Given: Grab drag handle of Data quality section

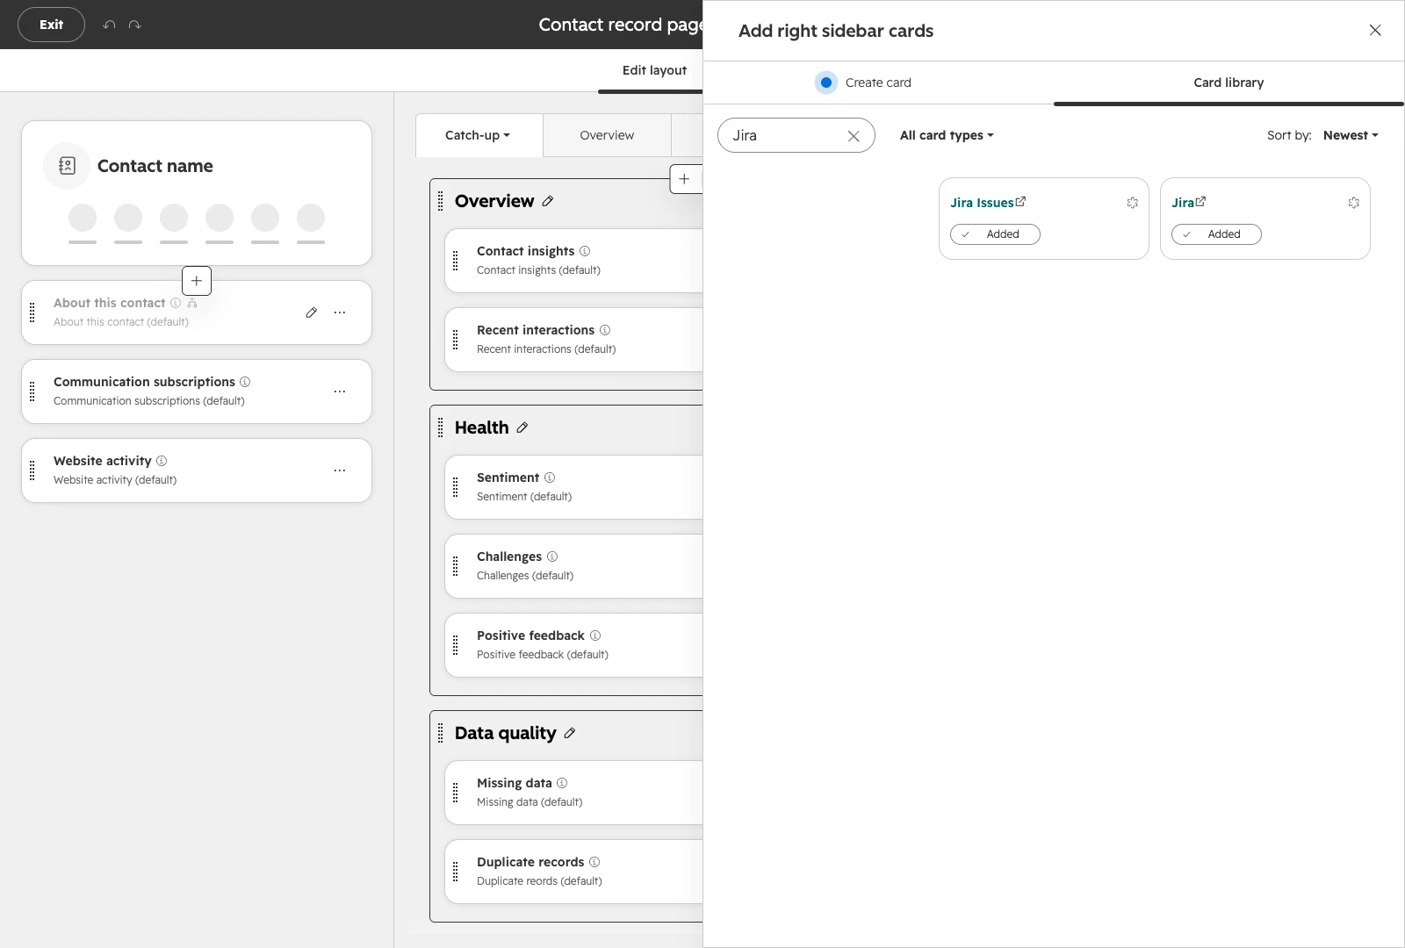Looking at the screenshot, I should [x=441, y=733].
